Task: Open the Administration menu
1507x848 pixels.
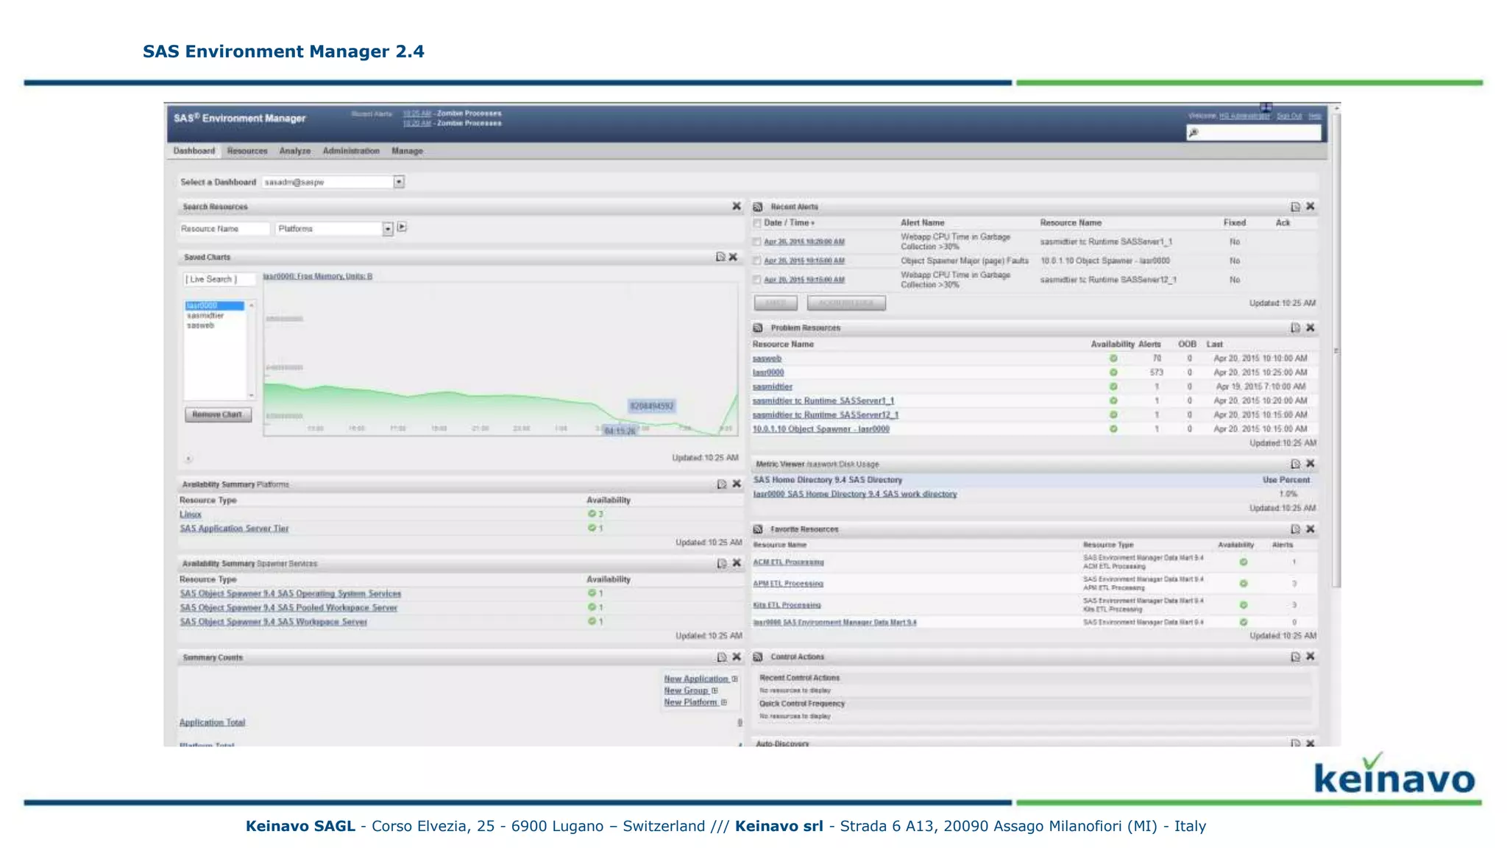Action: [x=351, y=151]
